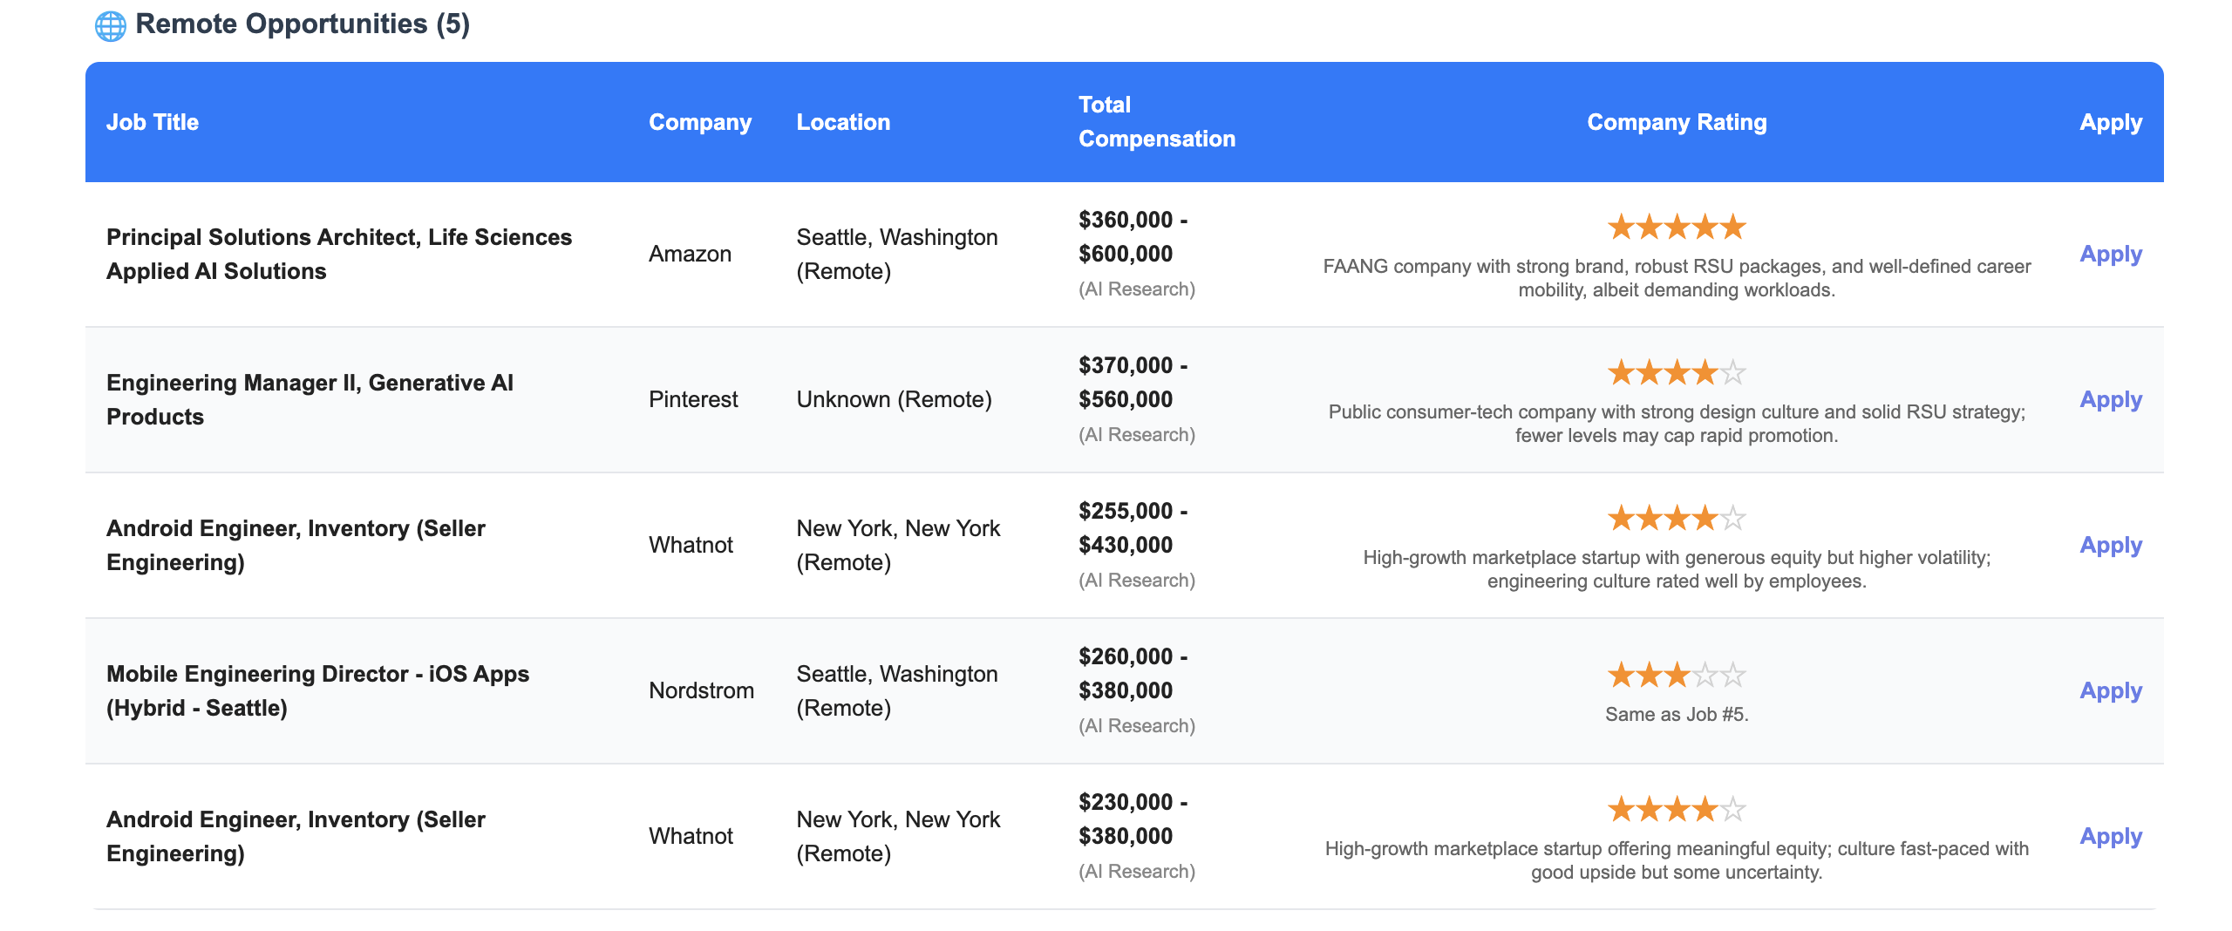
Task: Click the Remote Opportunities (5) heading
Action: 303,24
